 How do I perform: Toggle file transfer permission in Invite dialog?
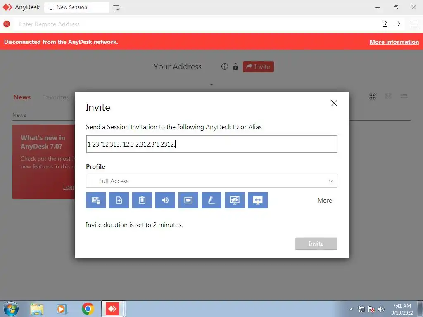(x=119, y=200)
